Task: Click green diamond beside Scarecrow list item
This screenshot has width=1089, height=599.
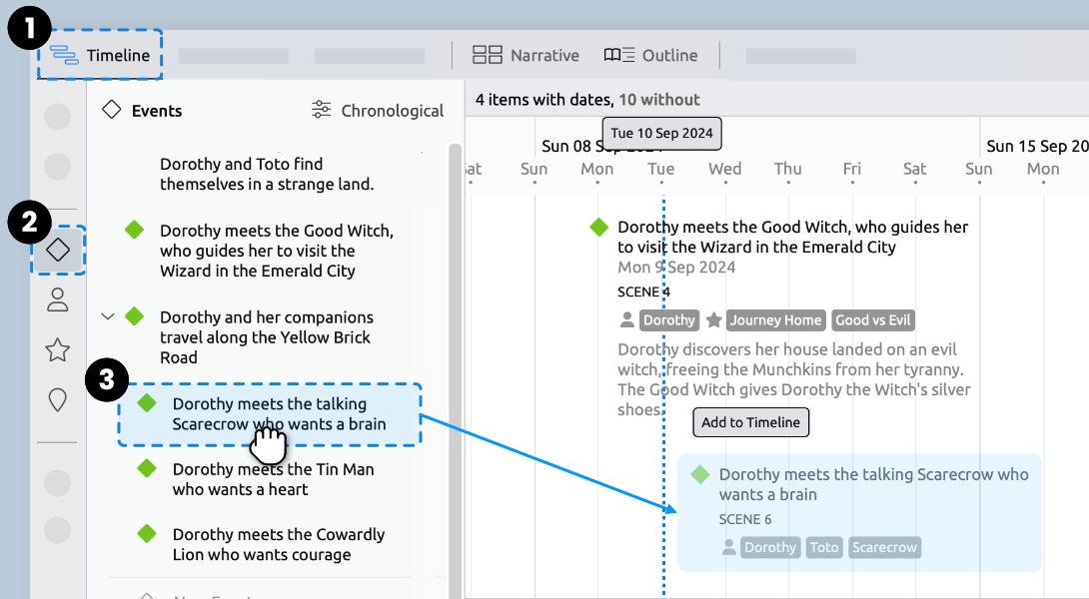Action: click(x=147, y=403)
